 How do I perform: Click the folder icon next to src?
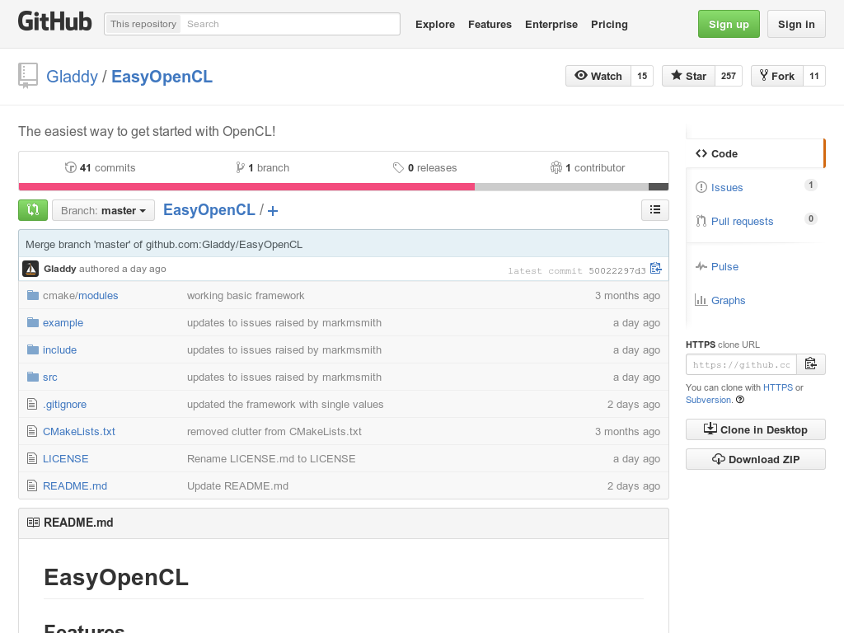point(33,377)
